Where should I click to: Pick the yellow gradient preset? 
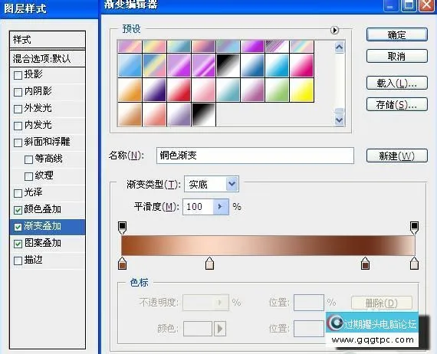(302, 90)
